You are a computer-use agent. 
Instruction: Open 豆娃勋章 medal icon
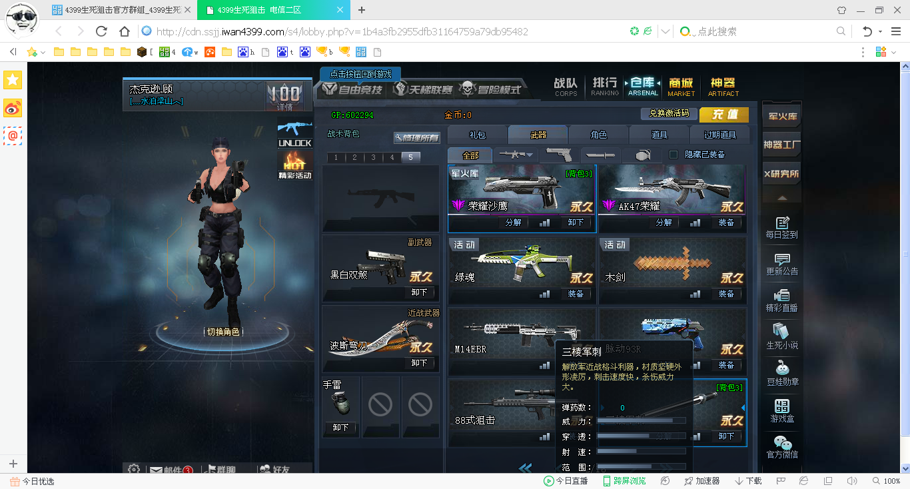(781, 374)
